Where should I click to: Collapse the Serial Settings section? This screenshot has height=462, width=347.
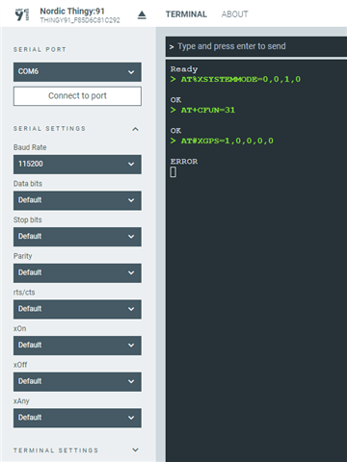[135, 129]
